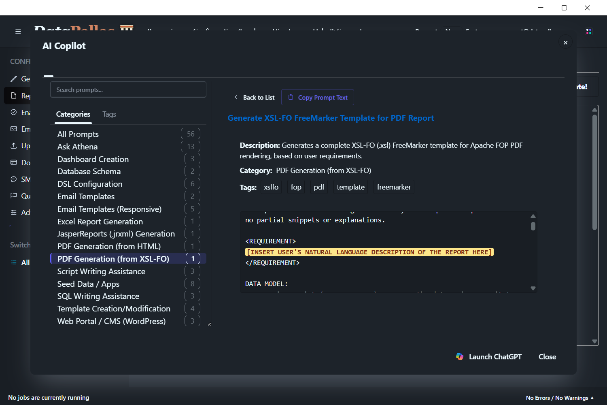This screenshot has width=607, height=405.
Task: Click the template tag chip
Action: tap(350, 187)
